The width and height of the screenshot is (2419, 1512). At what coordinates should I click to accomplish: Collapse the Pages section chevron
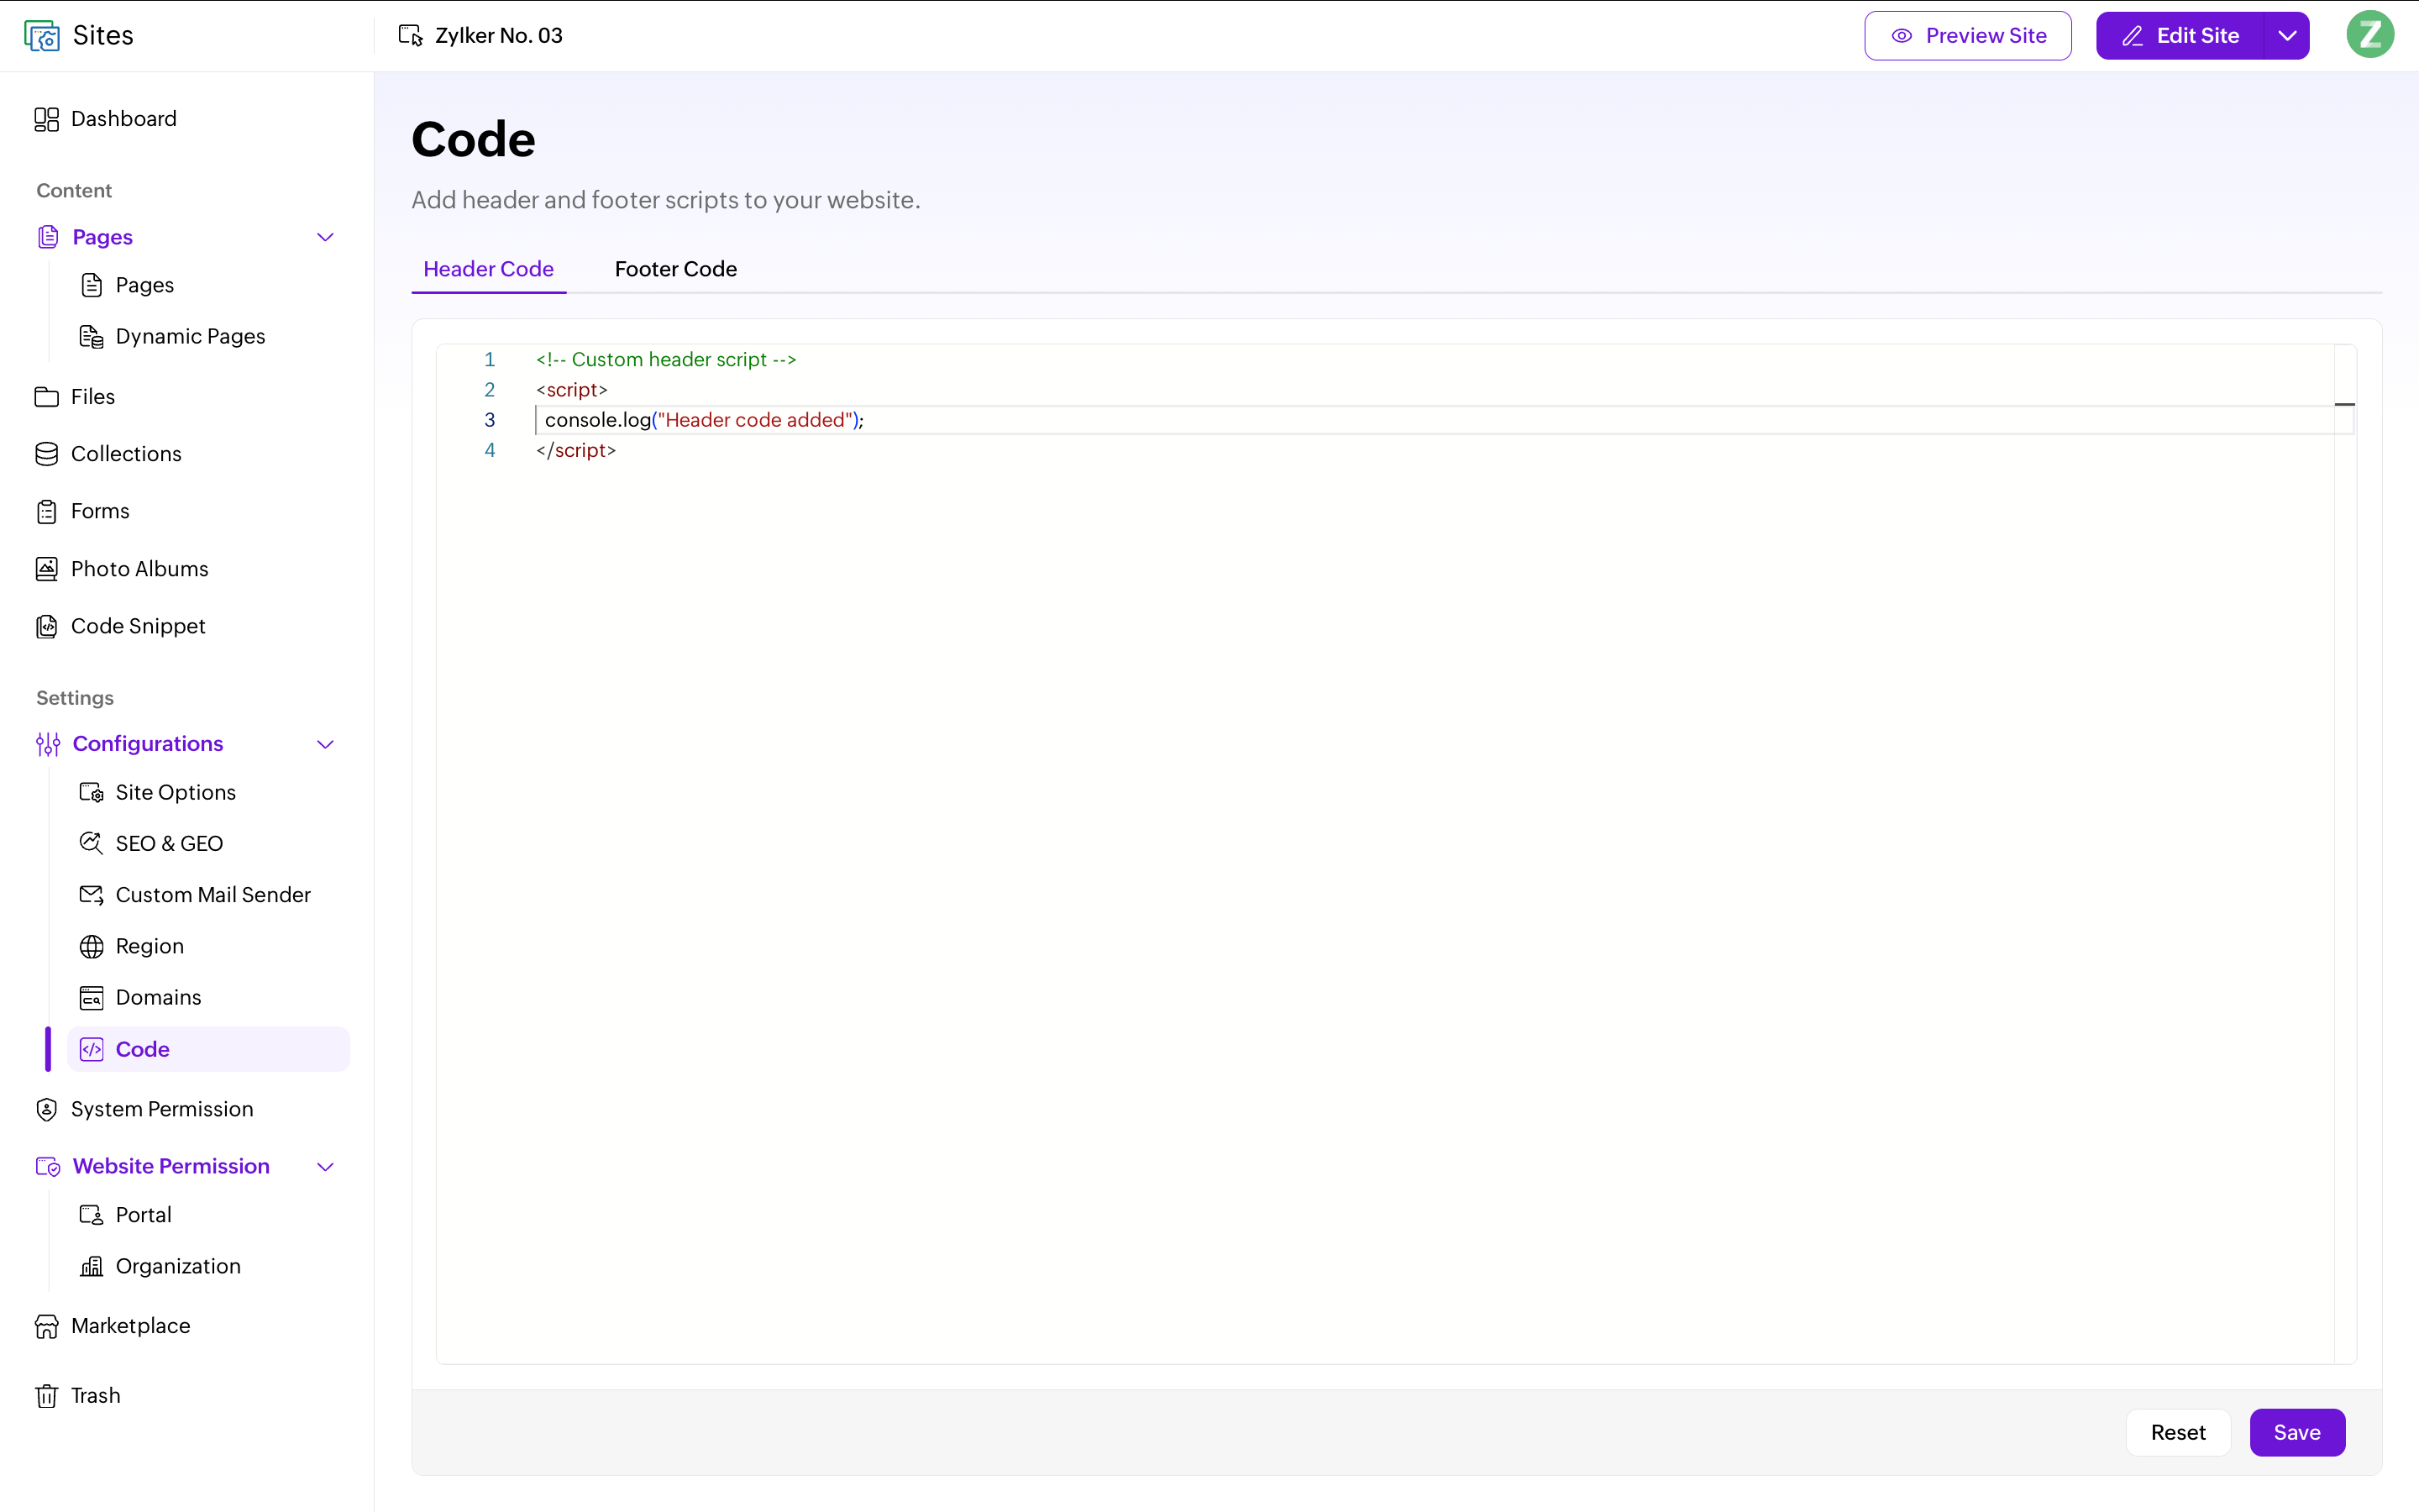(325, 237)
